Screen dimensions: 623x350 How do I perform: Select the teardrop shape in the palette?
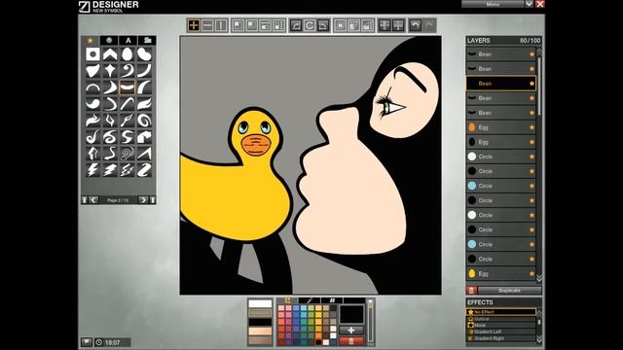[x=93, y=104]
